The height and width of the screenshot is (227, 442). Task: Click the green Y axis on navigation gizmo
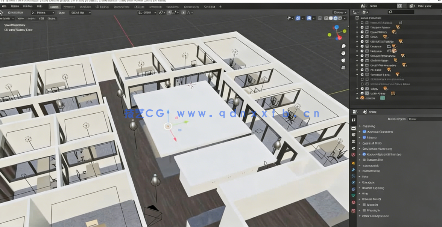345,31
